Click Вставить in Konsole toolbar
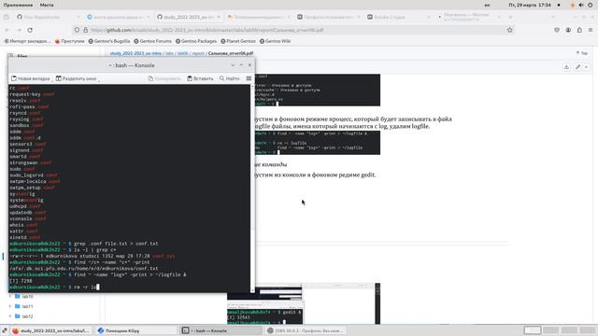Viewport: 598px width, 336px height. click(200, 78)
